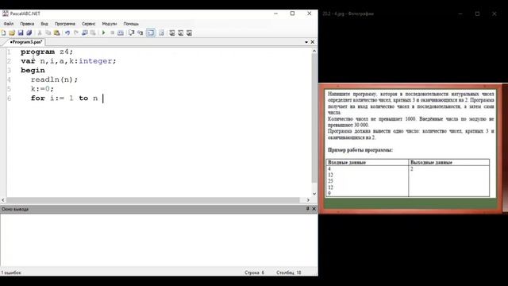Click the editor vertical scrollbar up arrow
This screenshot has height=286, width=508.
[314, 51]
